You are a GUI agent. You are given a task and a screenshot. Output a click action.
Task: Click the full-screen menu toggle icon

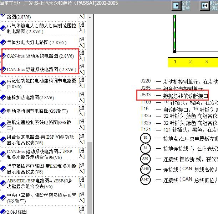pyautogui.click(x=176, y=6)
